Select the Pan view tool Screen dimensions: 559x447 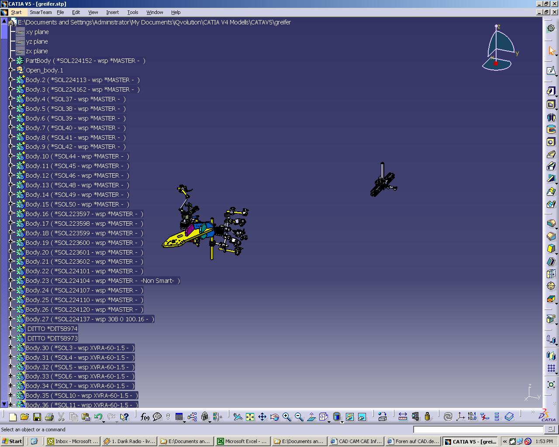pos(262,417)
